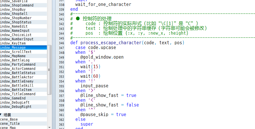255x129 pixels.
Task: Click the script list scrollbar thumb
Action: click(x=49, y=70)
